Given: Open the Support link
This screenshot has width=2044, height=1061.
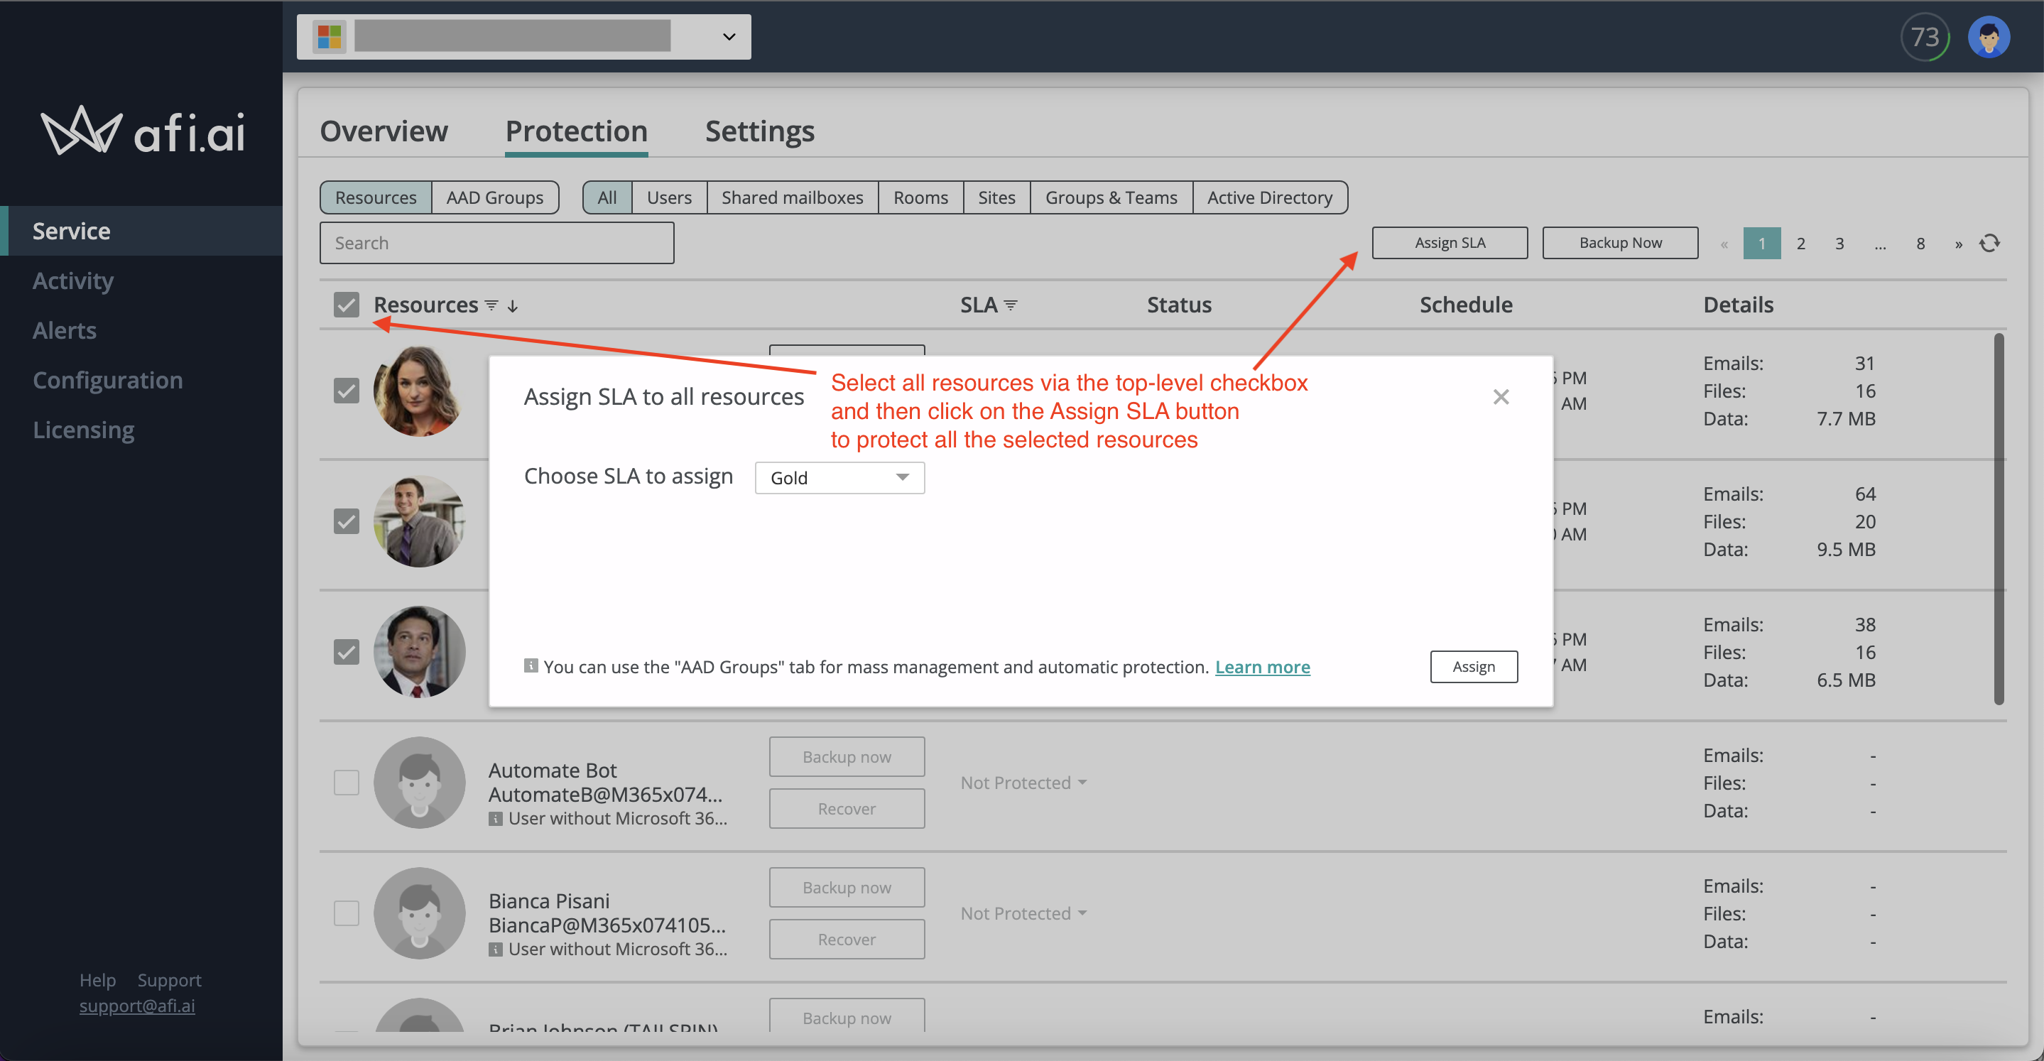Looking at the screenshot, I should (x=169, y=979).
